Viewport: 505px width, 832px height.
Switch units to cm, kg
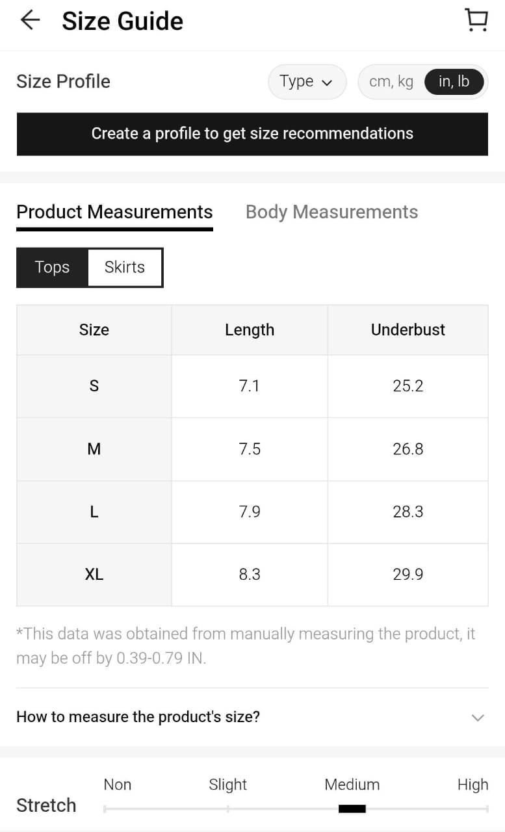click(391, 82)
